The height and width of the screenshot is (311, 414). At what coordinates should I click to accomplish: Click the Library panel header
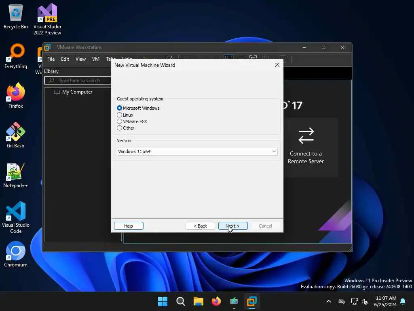pos(51,71)
